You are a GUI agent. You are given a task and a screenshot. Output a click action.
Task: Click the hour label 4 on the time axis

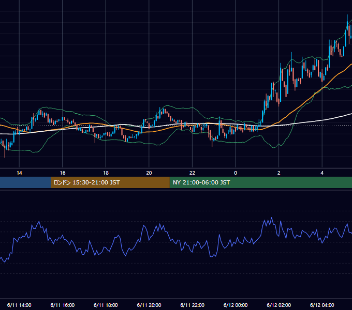tap(322, 173)
